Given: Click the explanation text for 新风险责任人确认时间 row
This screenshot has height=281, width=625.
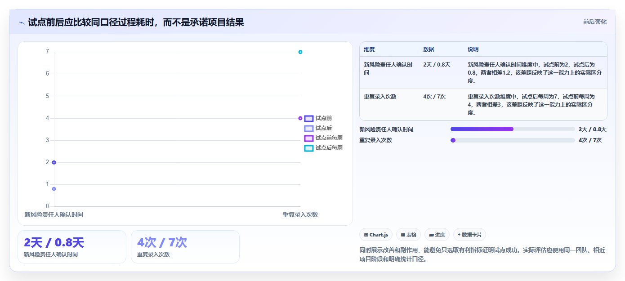Looking at the screenshot, I should (x=535, y=73).
